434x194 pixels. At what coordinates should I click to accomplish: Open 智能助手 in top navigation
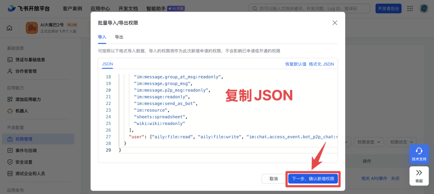click(x=156, y=8)
